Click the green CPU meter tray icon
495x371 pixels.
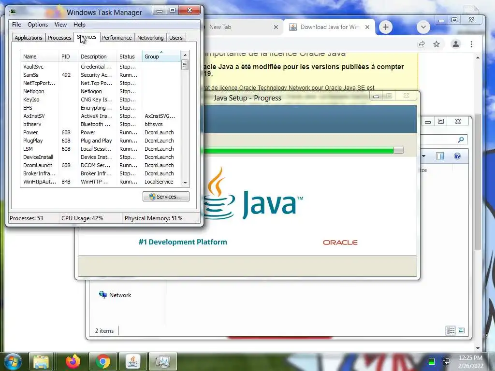pos(432,361)
